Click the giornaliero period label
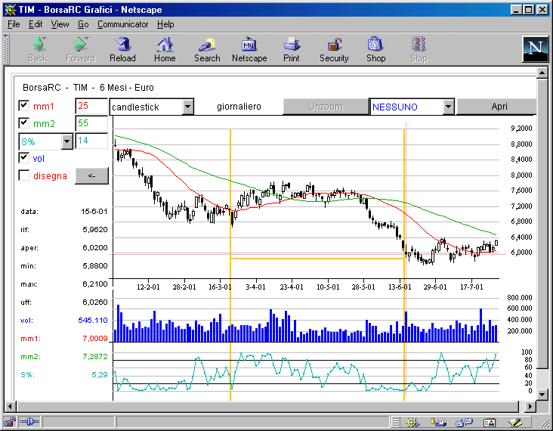Viewport: 553px width, 431px height. click(239, 107)
